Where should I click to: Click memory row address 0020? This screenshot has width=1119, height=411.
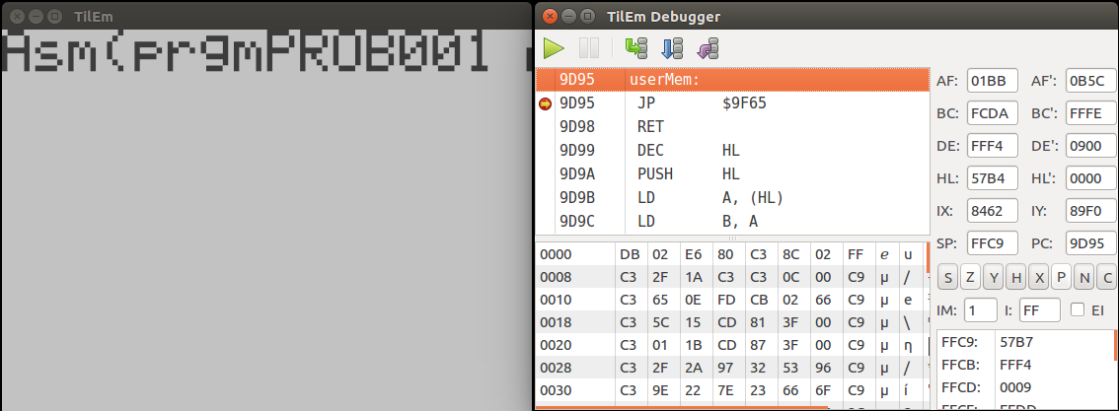pyautogui.click(x=556, y=346)
